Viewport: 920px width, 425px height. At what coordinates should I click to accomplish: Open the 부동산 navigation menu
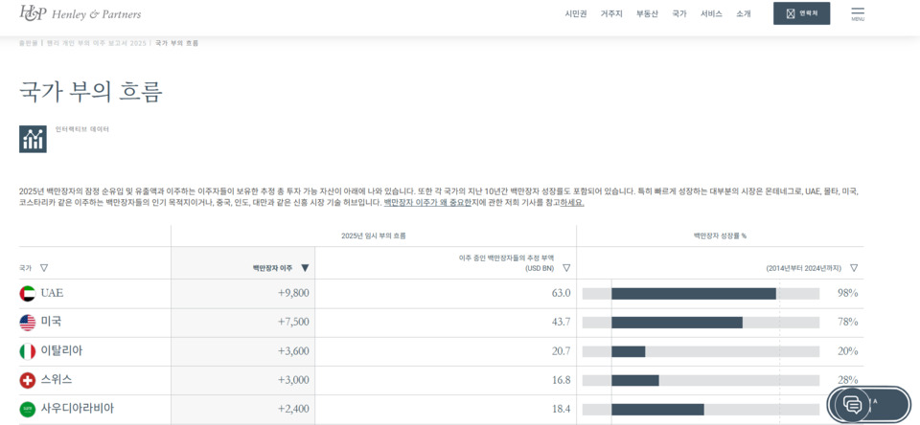coord(647,13)
